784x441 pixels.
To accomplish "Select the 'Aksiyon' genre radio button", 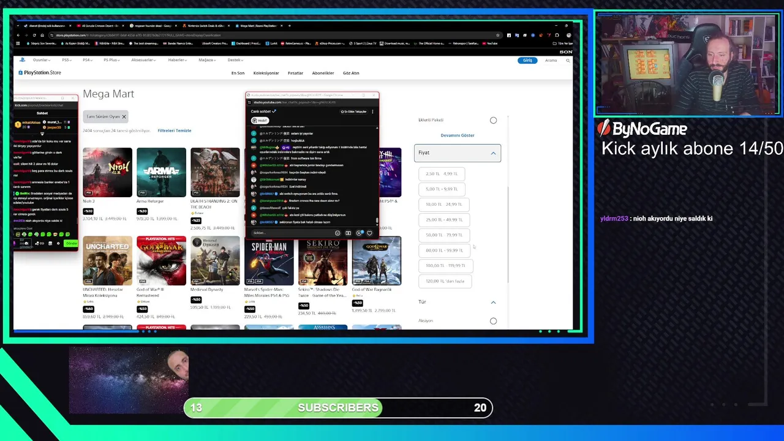I will pyautogui.click(x=493, y=321).
